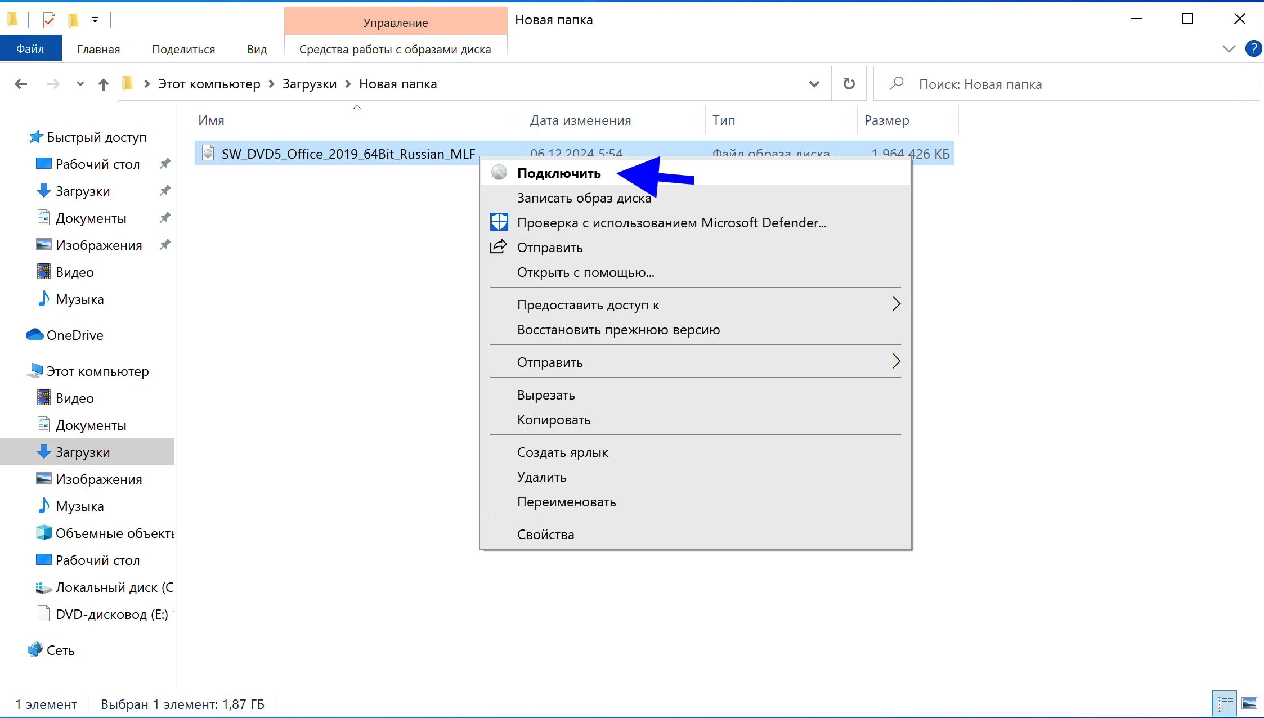Refresh the Новая папка folder view
This screenshot has height=718, width=1264.
point(849,84)
